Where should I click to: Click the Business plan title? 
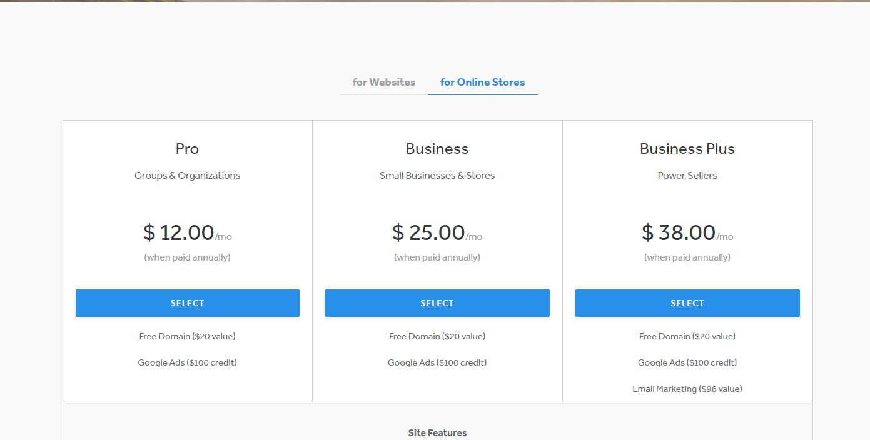point(437,149)
